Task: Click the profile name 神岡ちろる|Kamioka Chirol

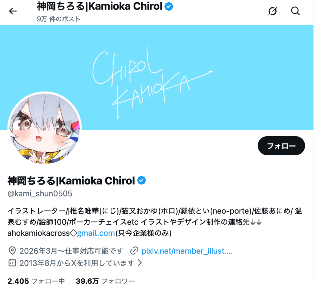Action: [x=71, y=181]
